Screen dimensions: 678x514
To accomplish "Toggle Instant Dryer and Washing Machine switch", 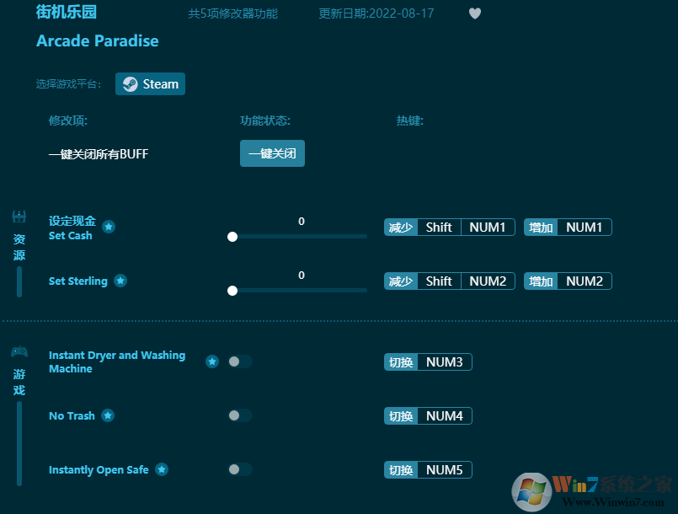I will [x=240, y=361].
